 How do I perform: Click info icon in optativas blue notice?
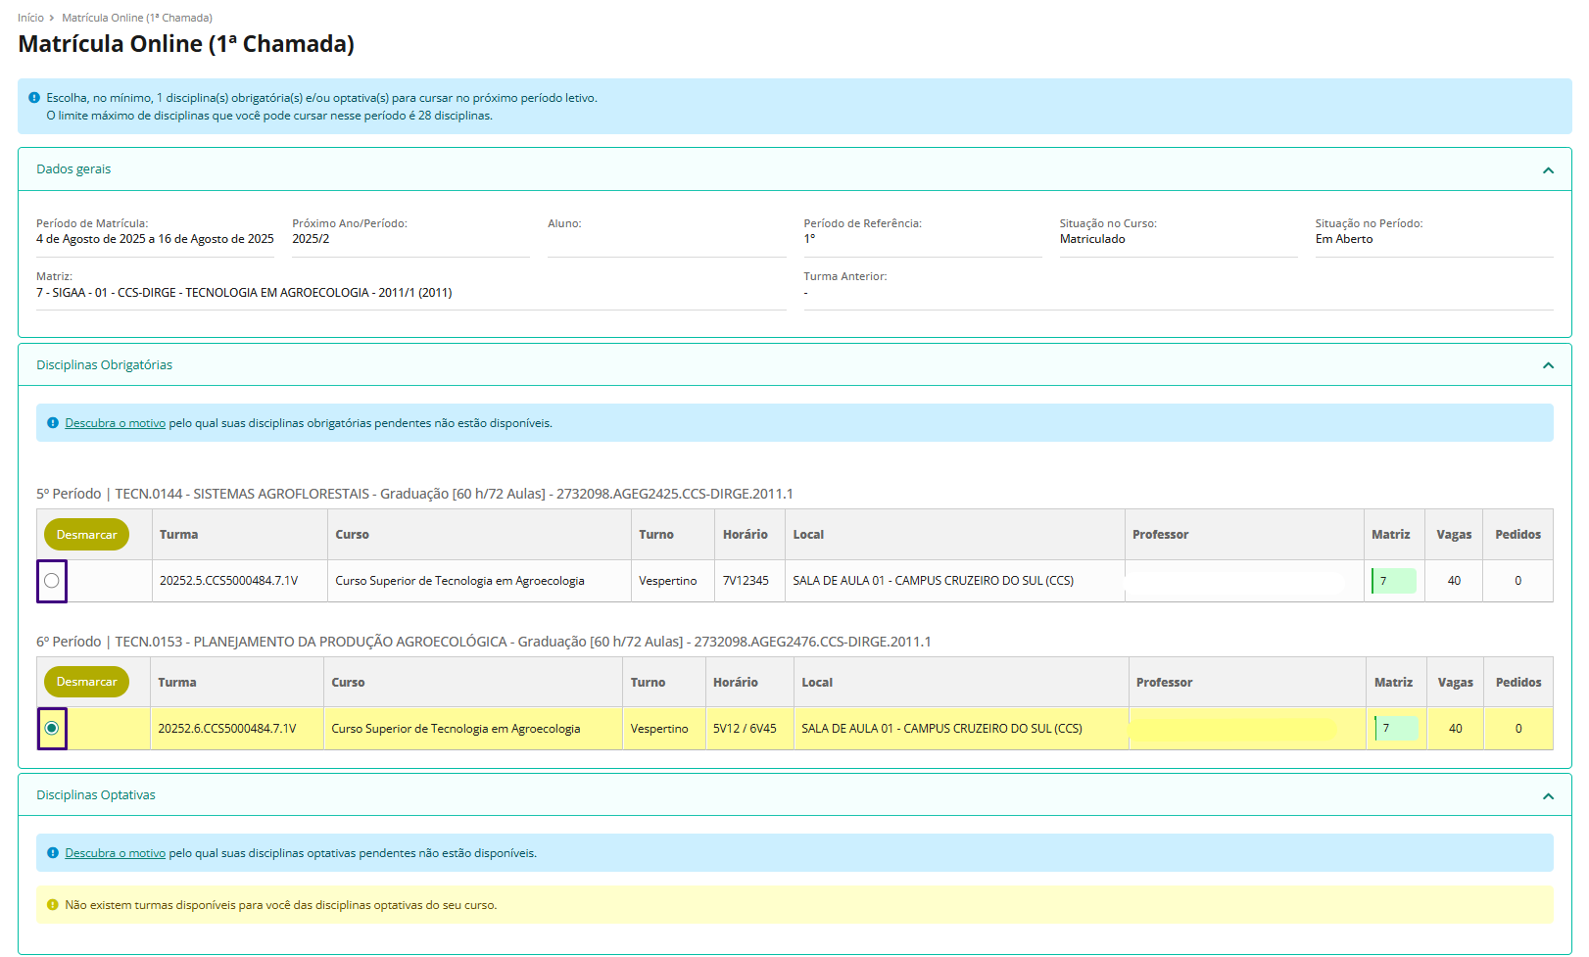tap(53, 853)
